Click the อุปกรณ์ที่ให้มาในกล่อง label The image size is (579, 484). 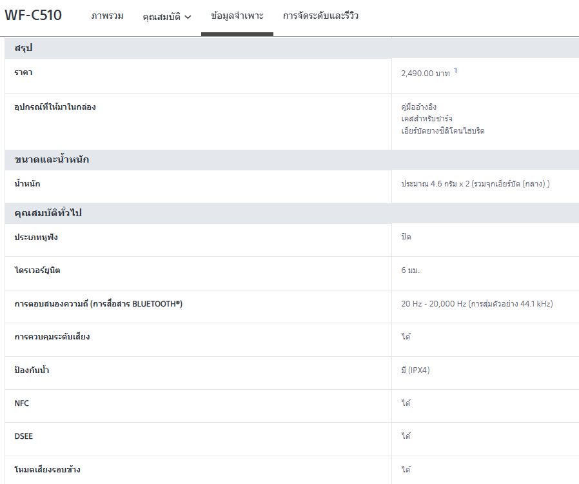coord(55,107)
